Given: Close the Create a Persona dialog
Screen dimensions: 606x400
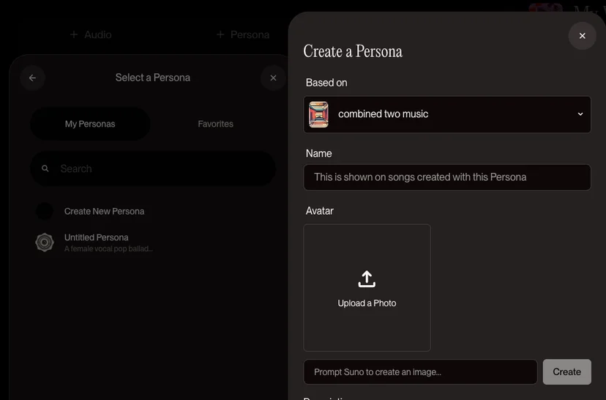Looking at the screenshot, I should click(x=582, y=36).
